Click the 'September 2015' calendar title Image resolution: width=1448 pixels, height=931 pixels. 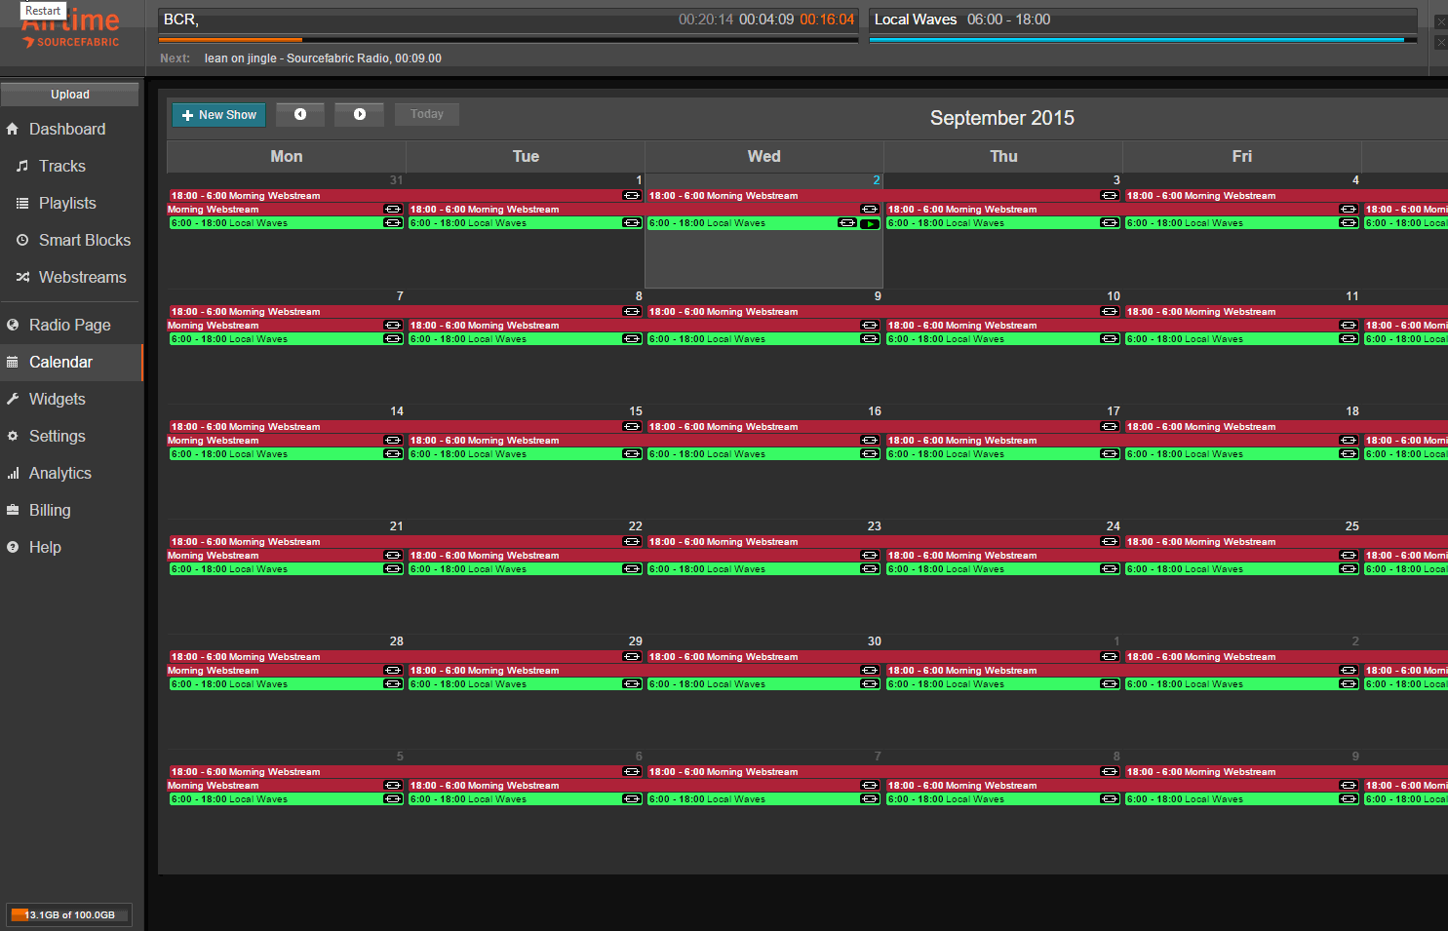(1002, 118)
